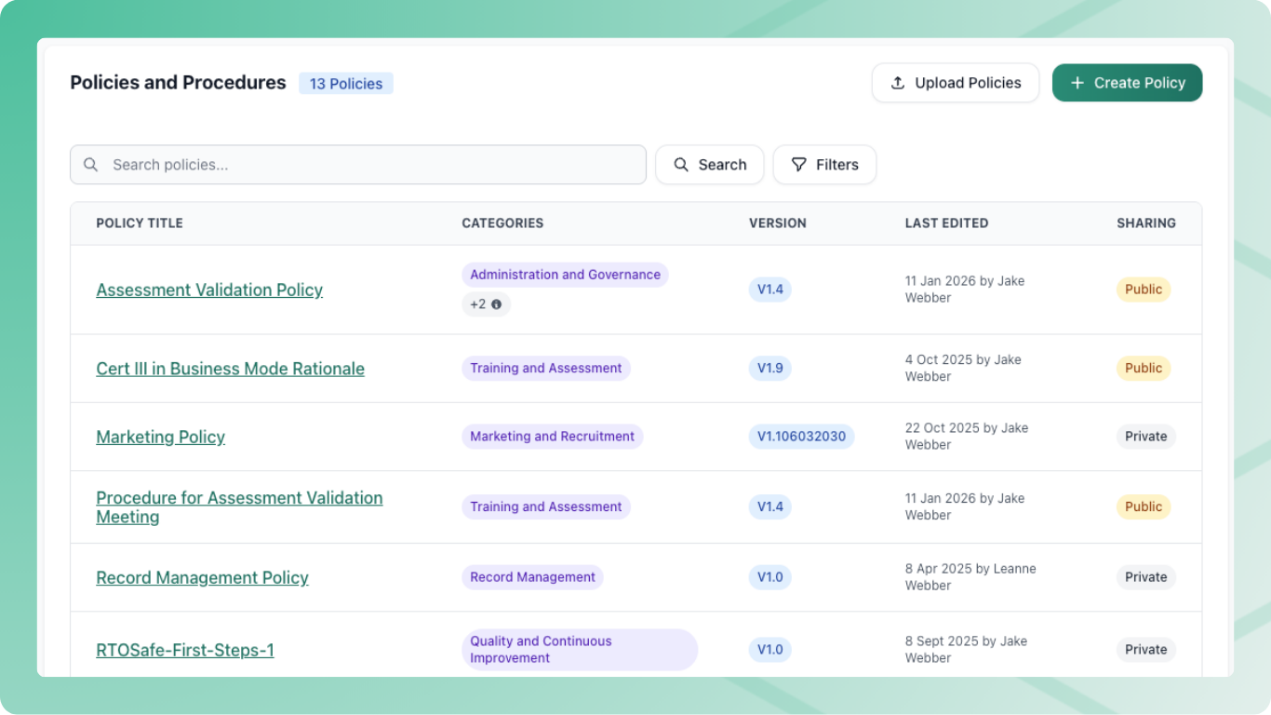Sort by the Policy Title column header
Viewport: 1271px width, 715px height.
tap(140, 223)
